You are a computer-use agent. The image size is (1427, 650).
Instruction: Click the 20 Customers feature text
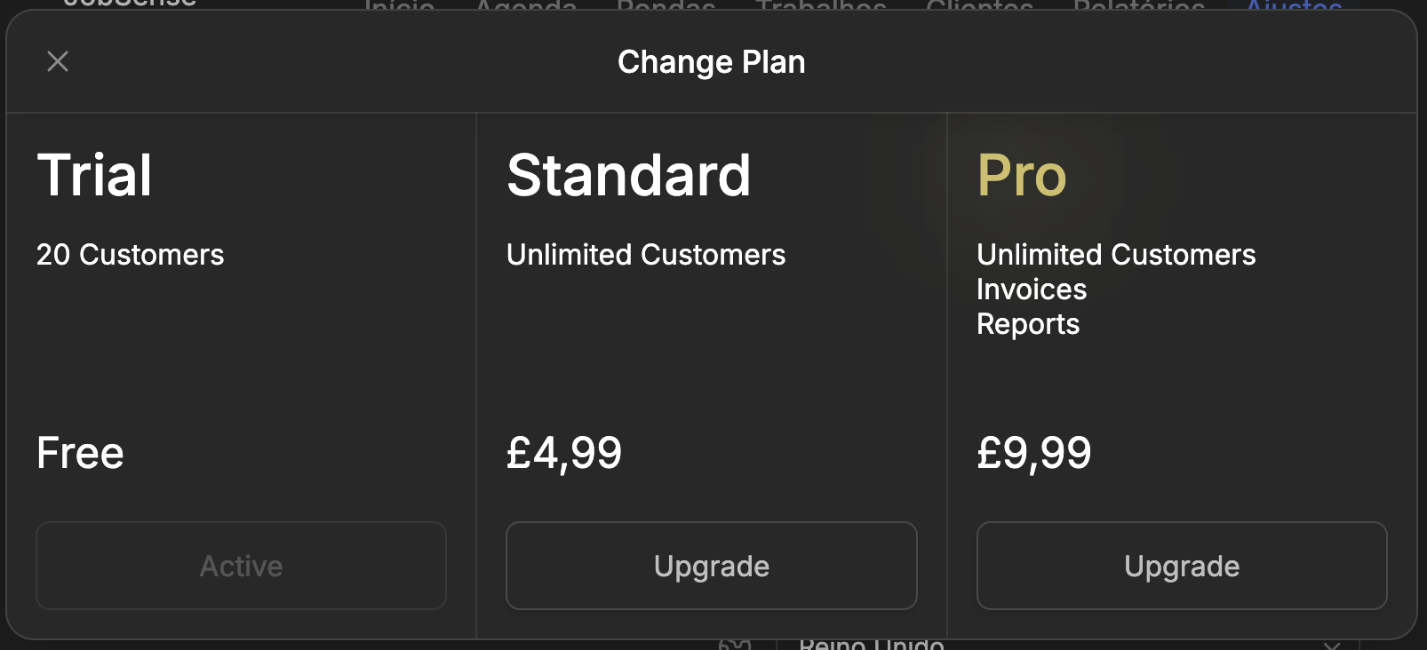(x=130, y=255)
